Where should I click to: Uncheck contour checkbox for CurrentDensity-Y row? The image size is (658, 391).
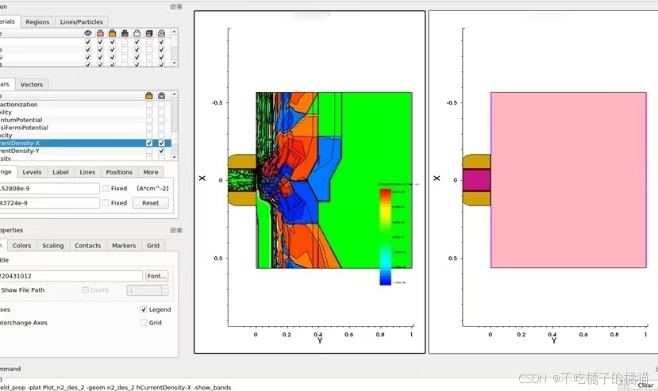(162, 151)
